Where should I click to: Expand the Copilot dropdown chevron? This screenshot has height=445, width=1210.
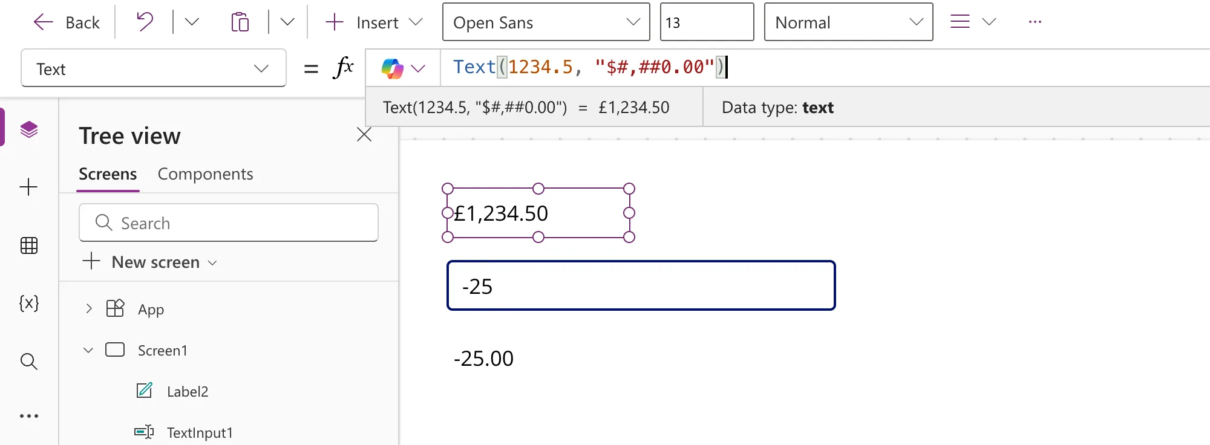point(418,68)
